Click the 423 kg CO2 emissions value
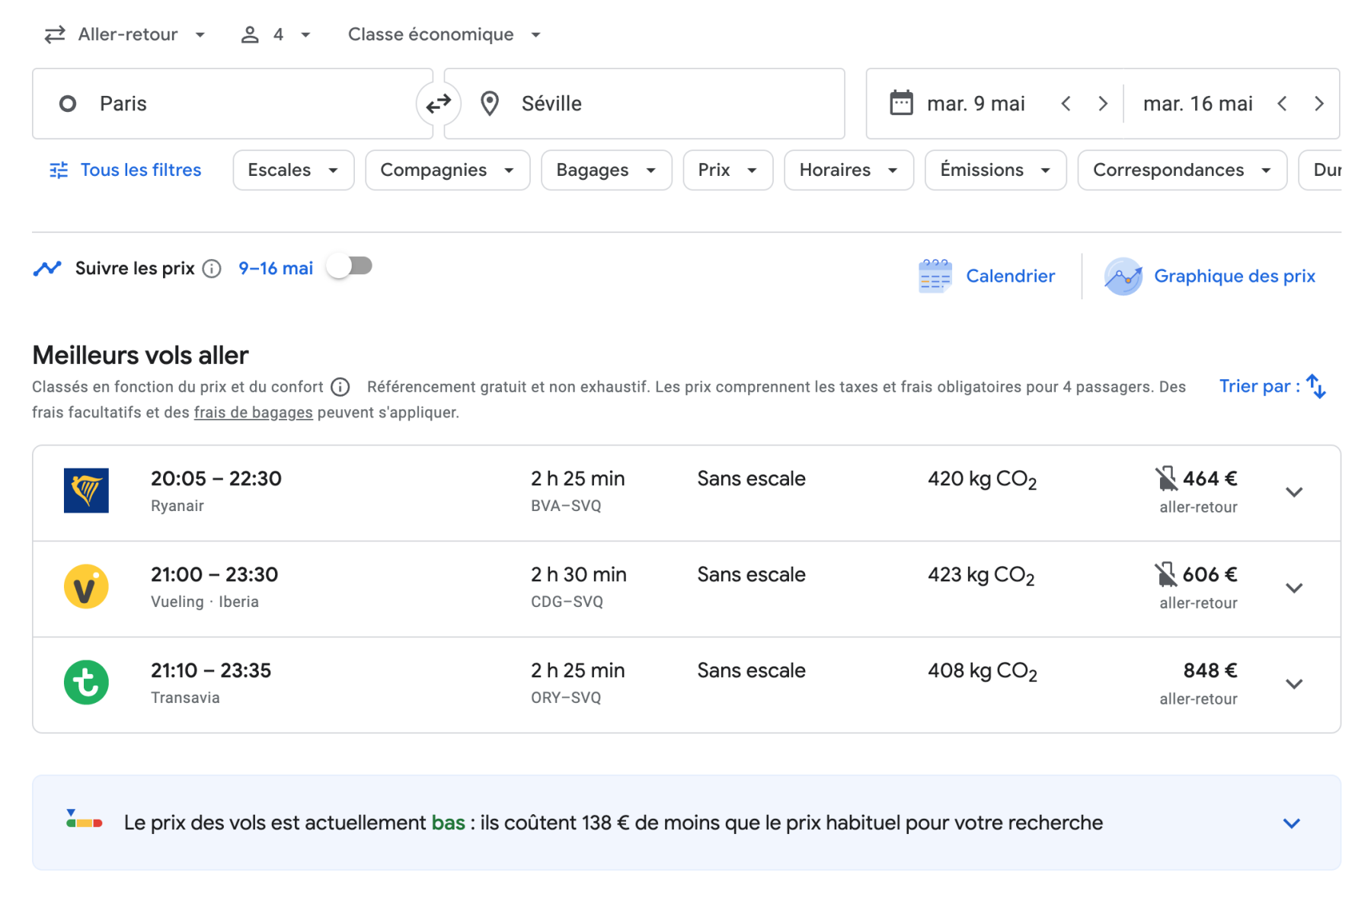 981,576
